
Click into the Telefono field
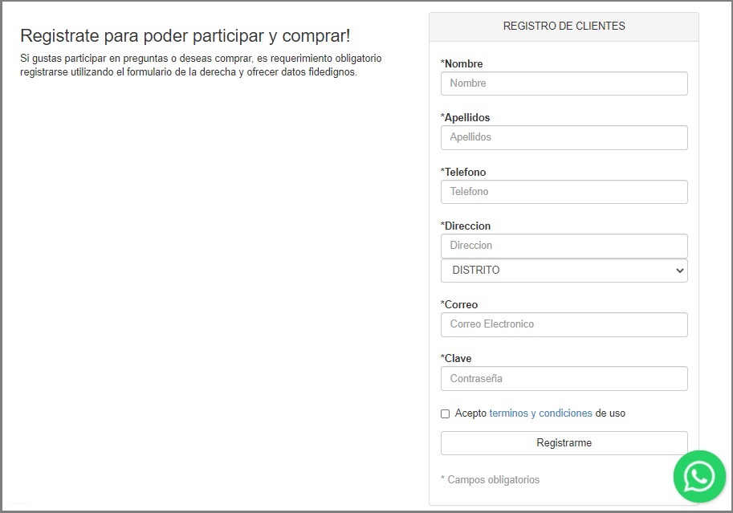click(564, 192)
